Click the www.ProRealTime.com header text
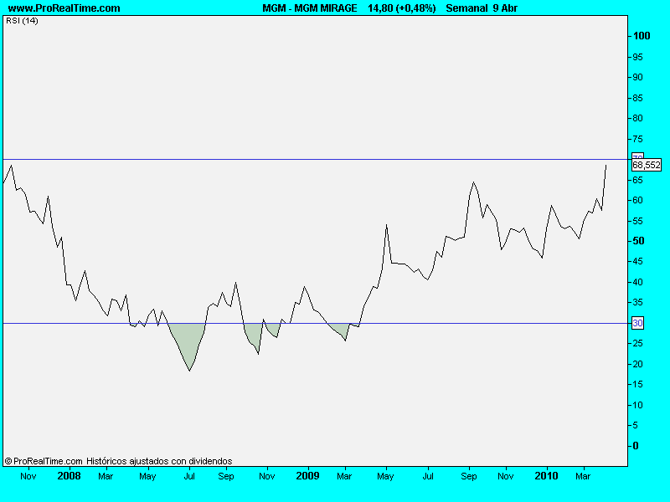Viewport: 670px width, 502px height. click(x=64, y=8)
